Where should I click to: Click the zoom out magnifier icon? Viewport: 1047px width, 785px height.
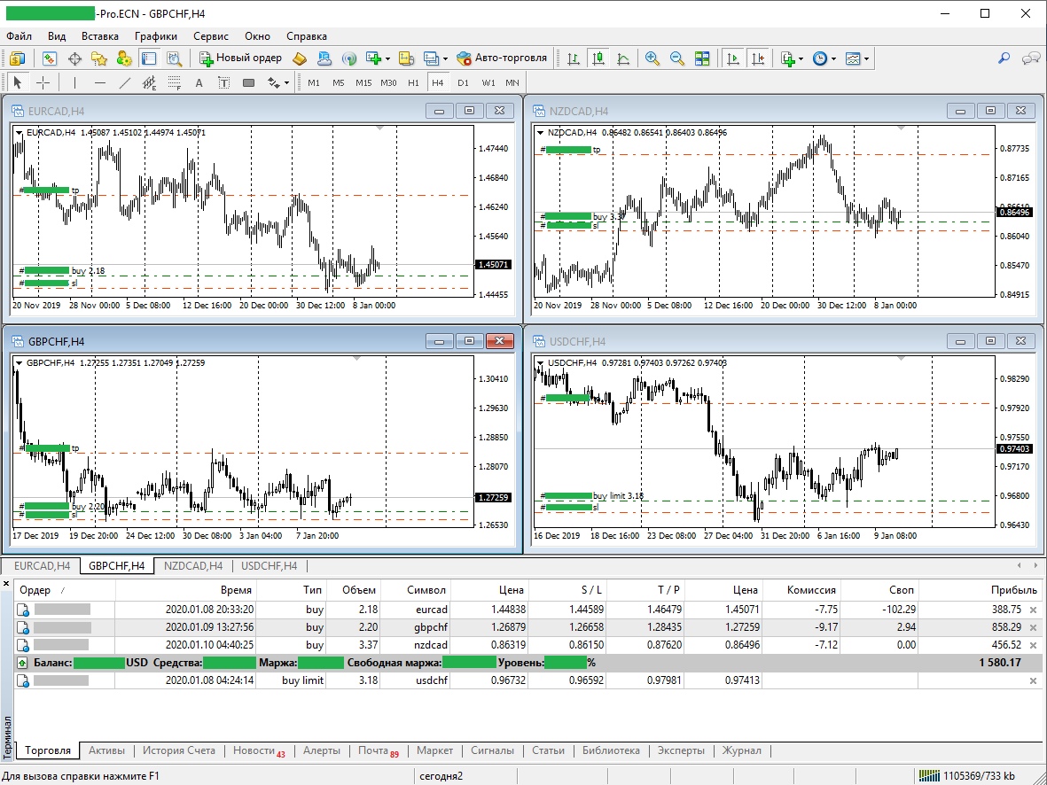pos(677,58)
